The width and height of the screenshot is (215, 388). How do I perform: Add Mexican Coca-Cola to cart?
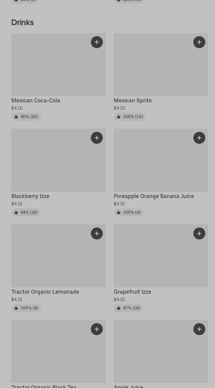click(x=97, y=42)
